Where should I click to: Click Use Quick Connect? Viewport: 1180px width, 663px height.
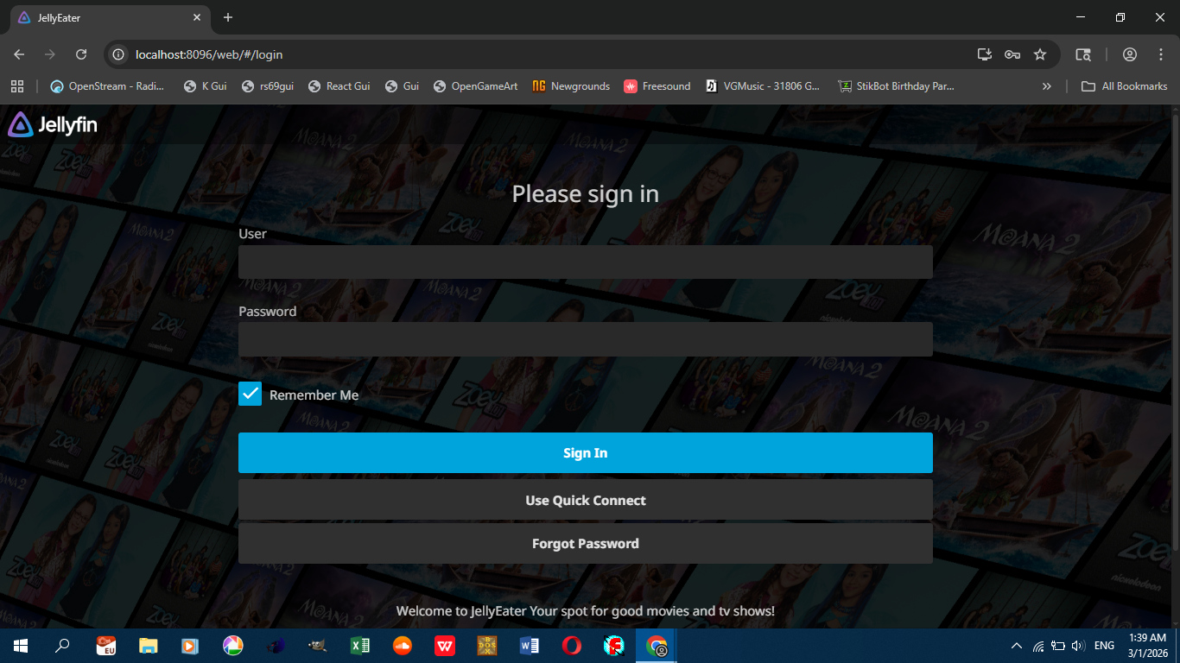pos(586,500)
